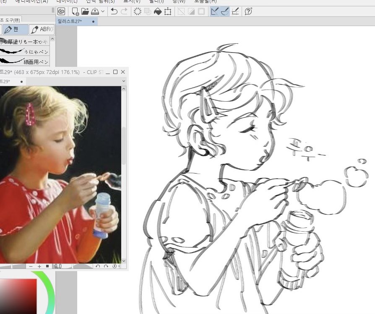Minimize the 일러스트29 reference window
Image resolution: width=375 pixels, height=314 pixels.
pos(108,72)
